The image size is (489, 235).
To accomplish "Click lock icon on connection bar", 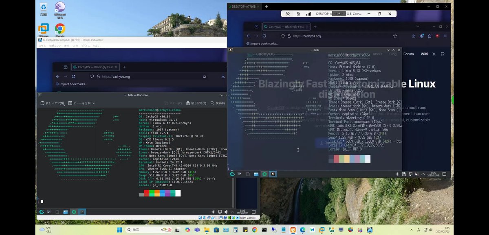I will coord(298,13).
